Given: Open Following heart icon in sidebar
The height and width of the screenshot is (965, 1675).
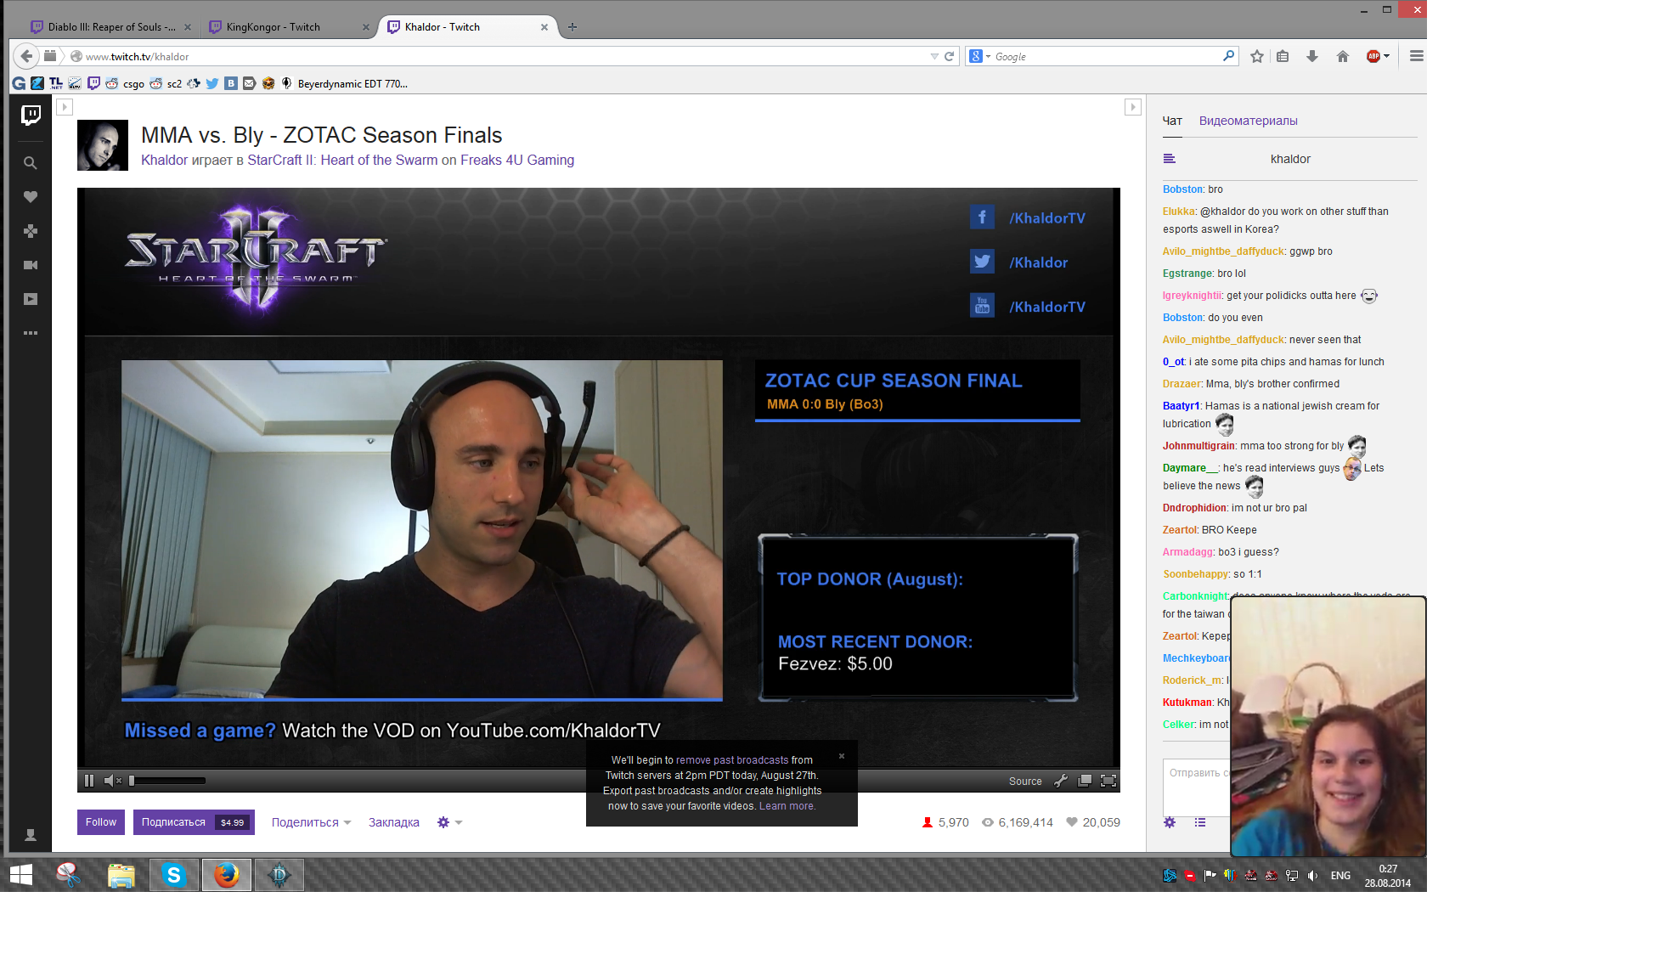Looking at the screenshot, I should [31, 197].
